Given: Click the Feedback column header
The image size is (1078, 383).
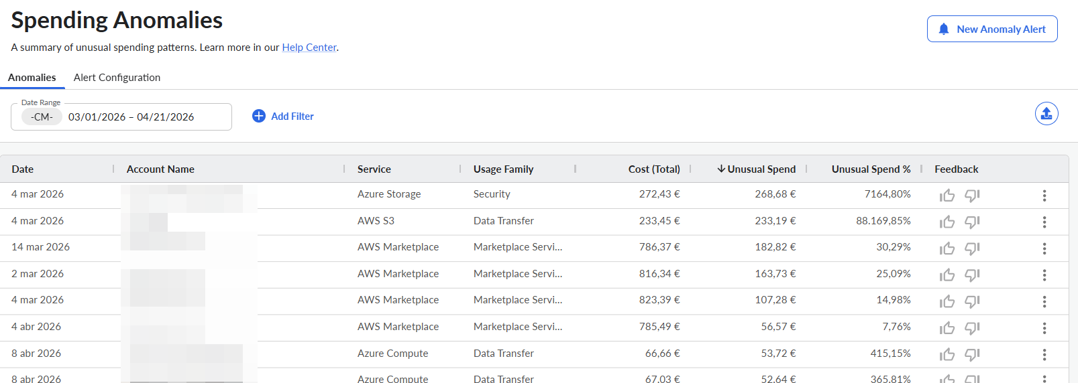Looking at the screenshot, I should pyautogui.click(x=957, y=169).
